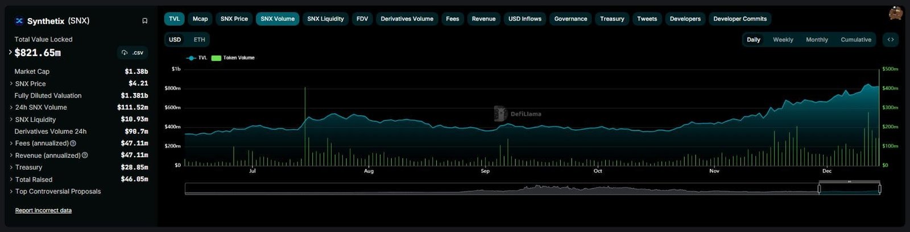The width and height of the screenshot is (910, 232).
Task: Click the info icon beside Revenue (annualized)
Action: (85, 155)
